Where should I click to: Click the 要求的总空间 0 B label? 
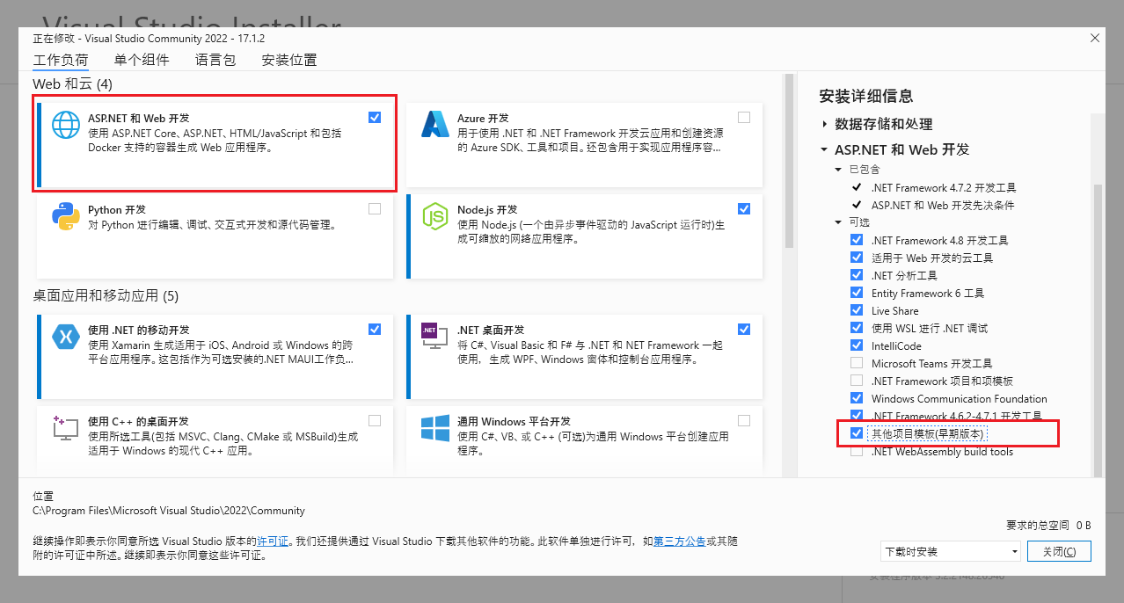(x=1048, y=525)
